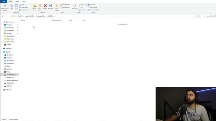Click in the Search MAXON field
This screenshot has height=121, width=216.
(x=209, y=16)
